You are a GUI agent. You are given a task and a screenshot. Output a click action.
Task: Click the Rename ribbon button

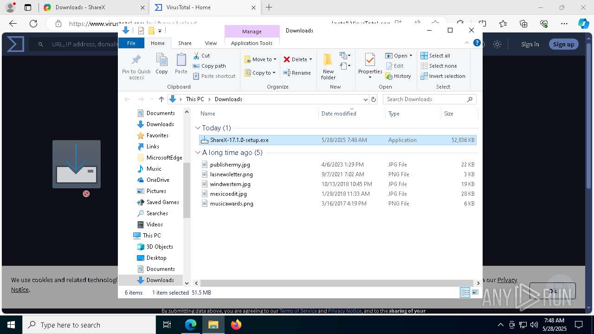(297, 73)
